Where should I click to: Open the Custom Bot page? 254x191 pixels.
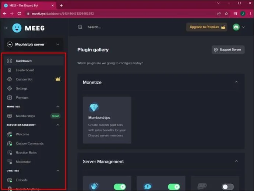pyautogui.click(x=34, y=79)
